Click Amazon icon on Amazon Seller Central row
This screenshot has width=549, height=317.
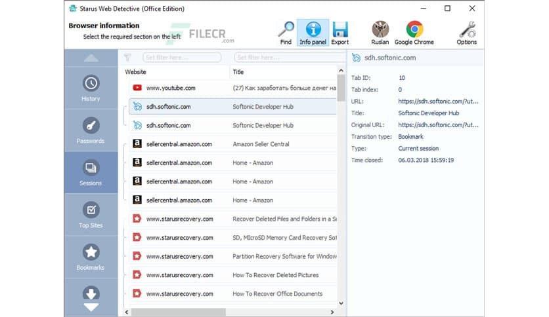click(x=137, y=144)
